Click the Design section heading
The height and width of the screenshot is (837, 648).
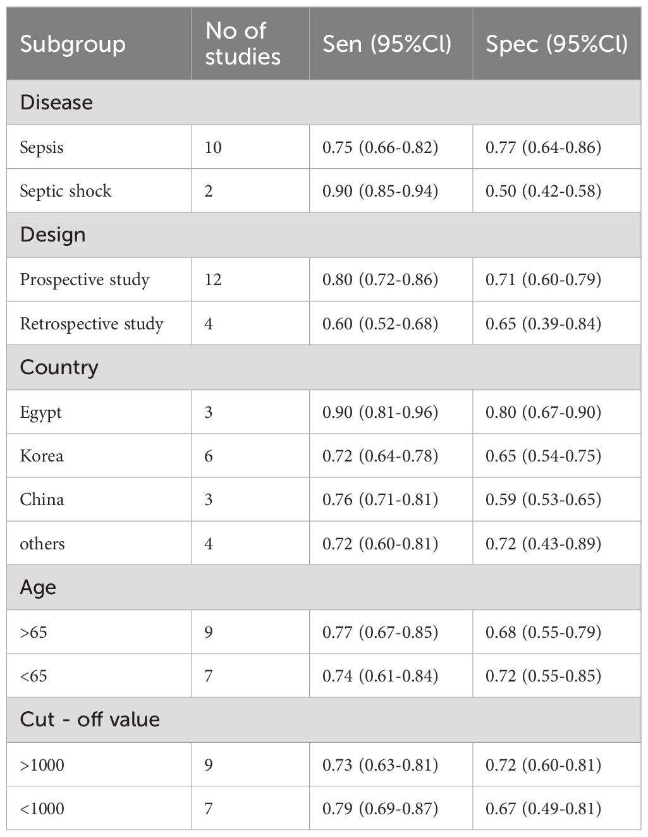(52, 235)
